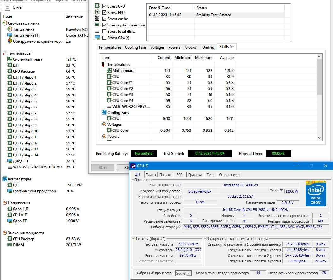Uncheck the Stress cache checkbox
The width and height of the screenshot is (333, 280).
(104, 19)
